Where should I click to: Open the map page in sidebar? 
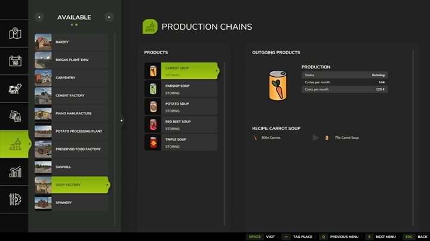[x=15, y=33]
